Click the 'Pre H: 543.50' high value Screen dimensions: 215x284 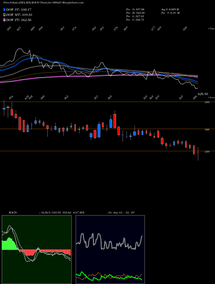pos(135,13)
